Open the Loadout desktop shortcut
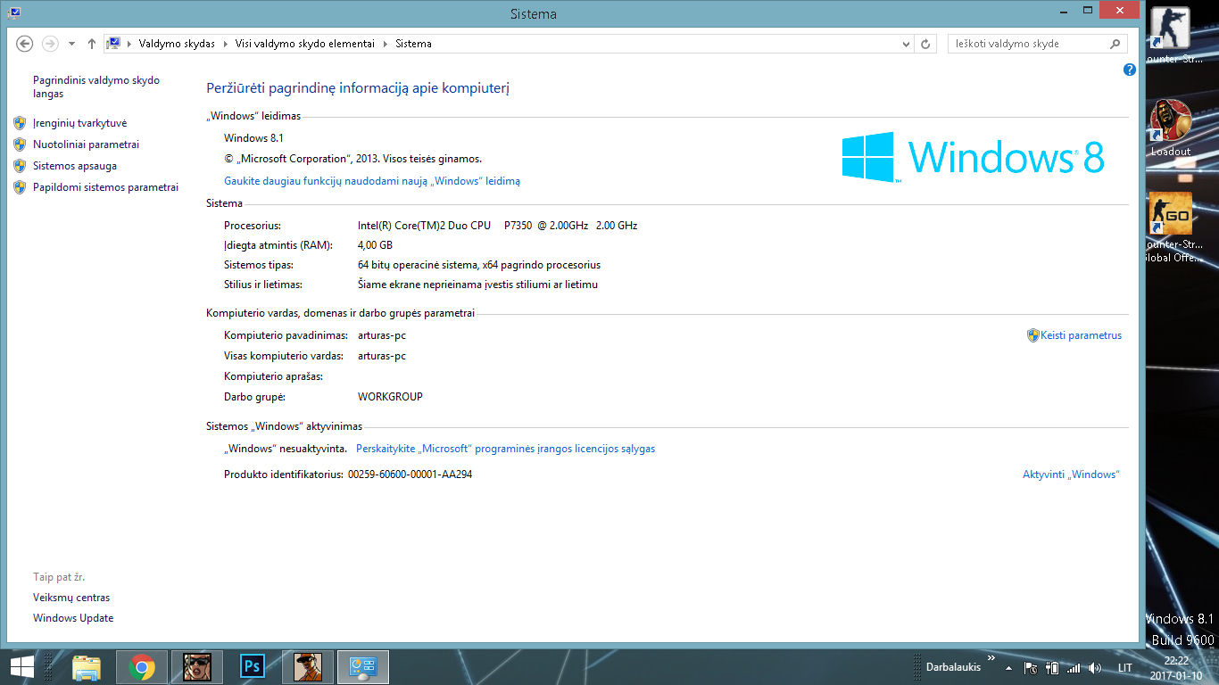 pos(1171,128)
